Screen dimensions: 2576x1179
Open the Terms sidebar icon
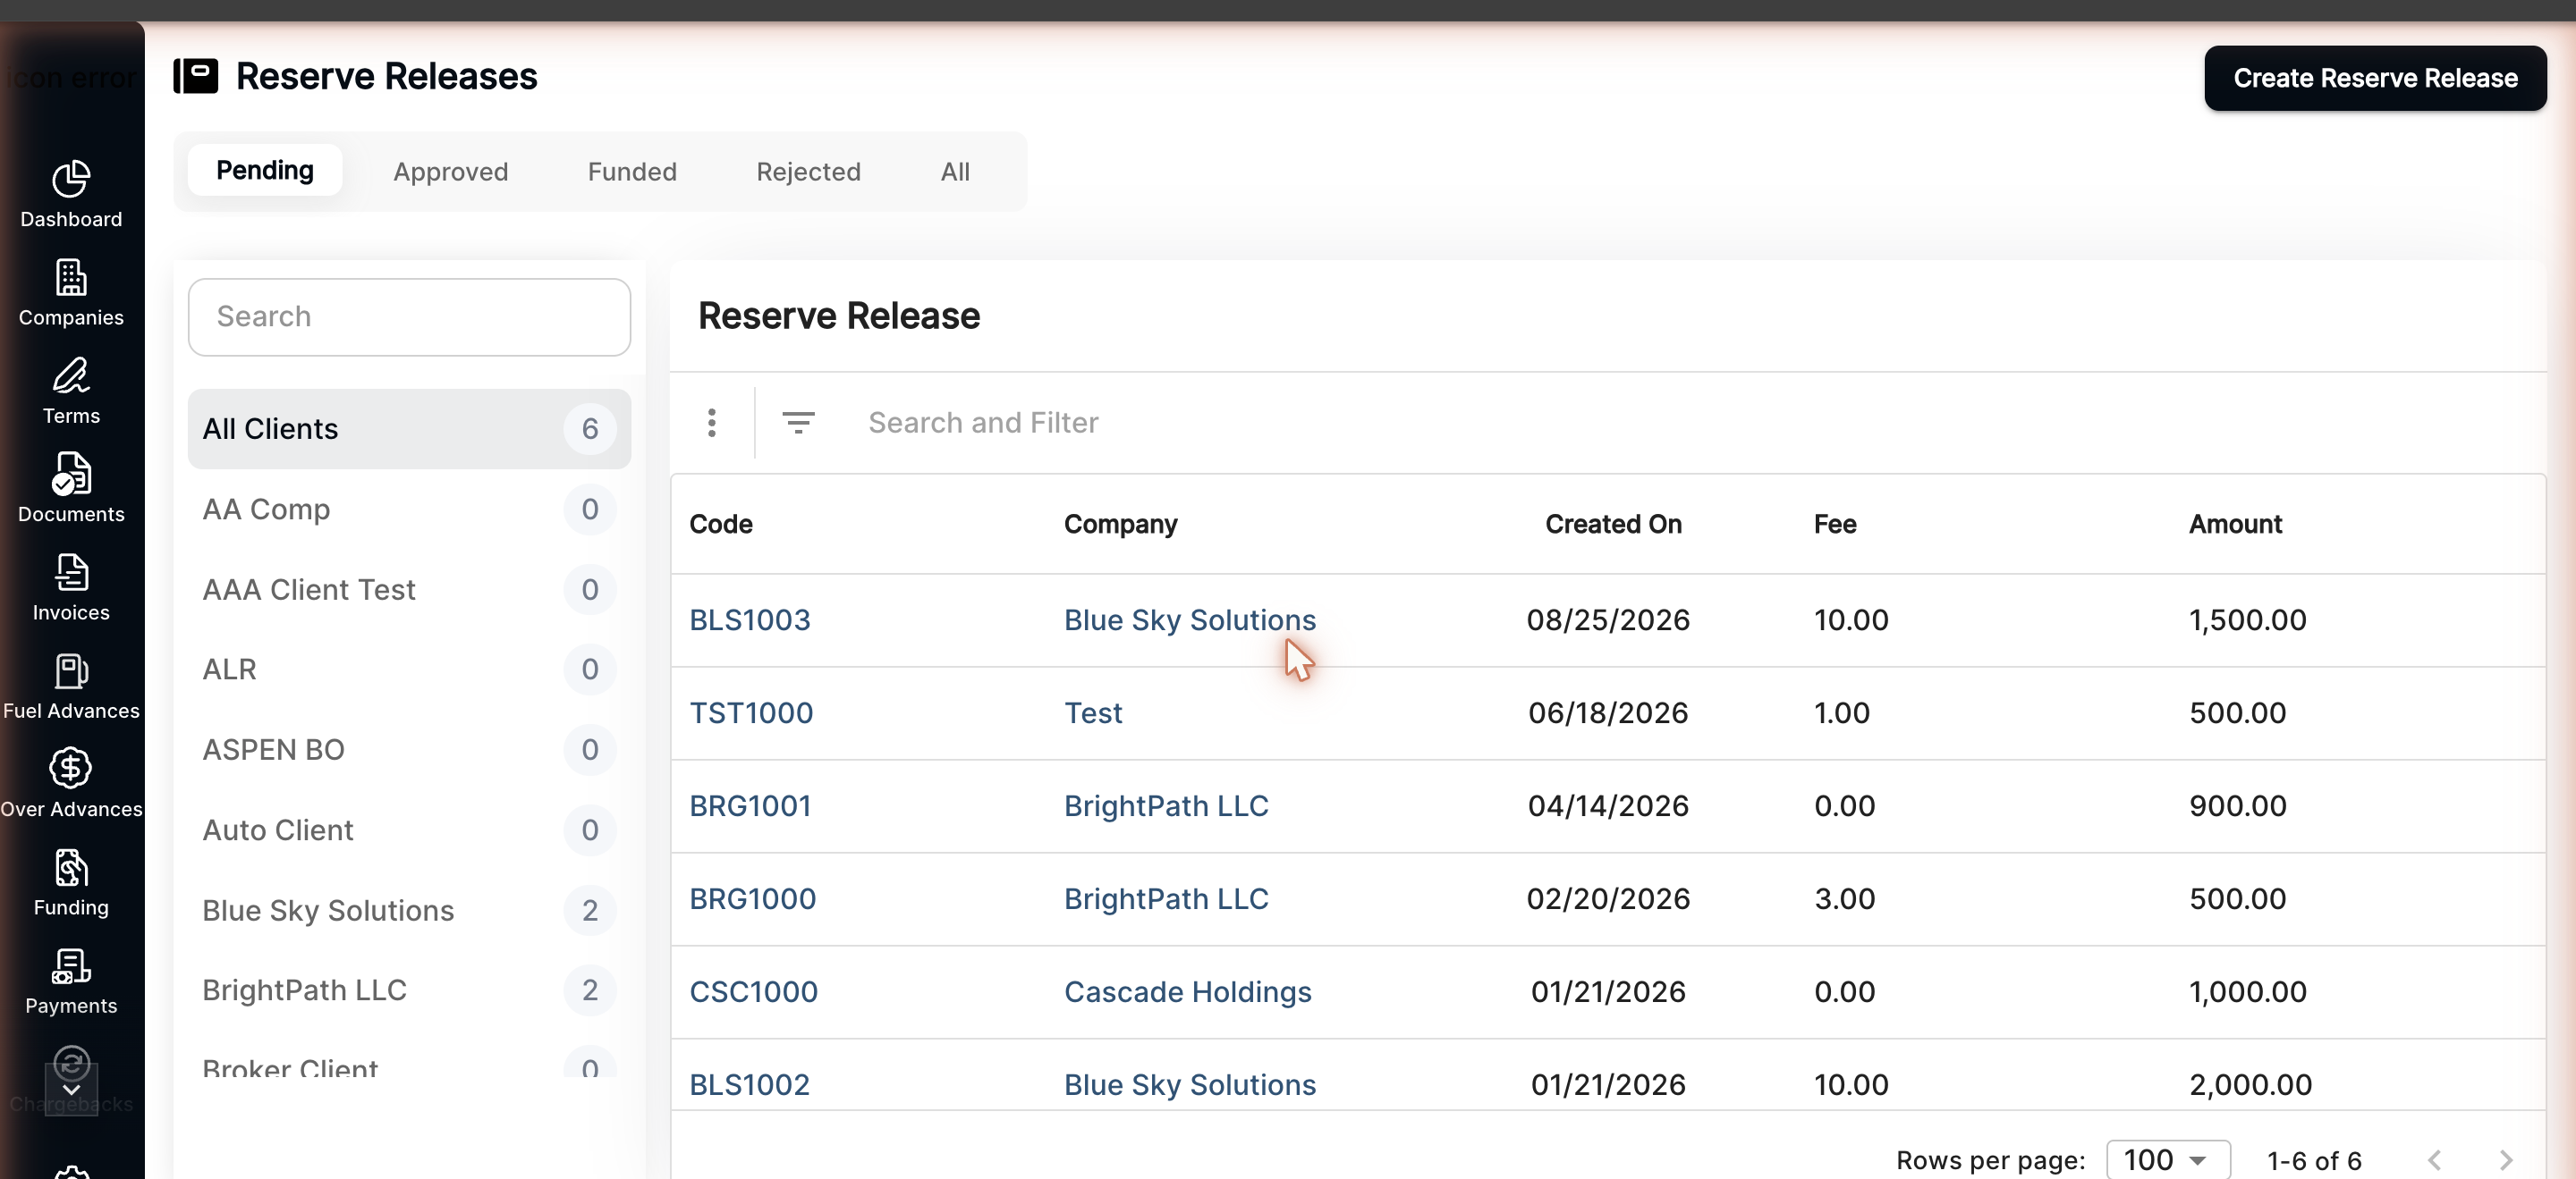point(71,375)
